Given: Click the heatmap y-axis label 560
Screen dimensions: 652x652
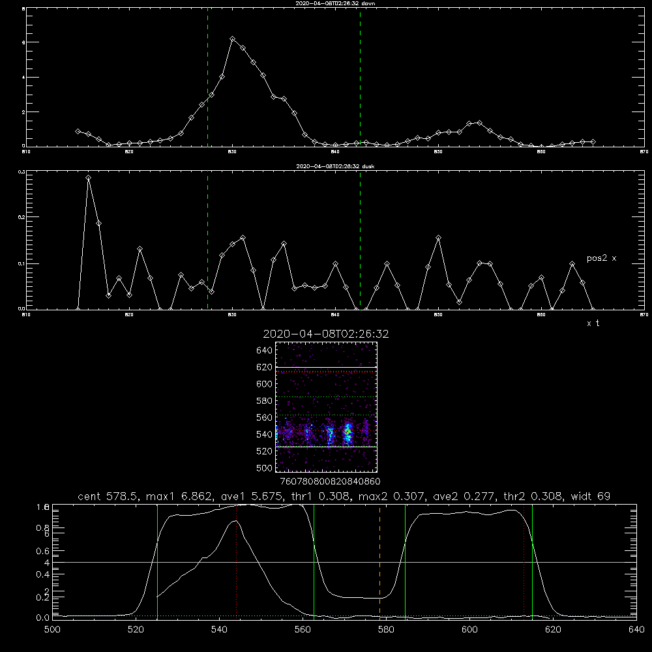Looking at the screenshot, I should click(x=265, y=417).
